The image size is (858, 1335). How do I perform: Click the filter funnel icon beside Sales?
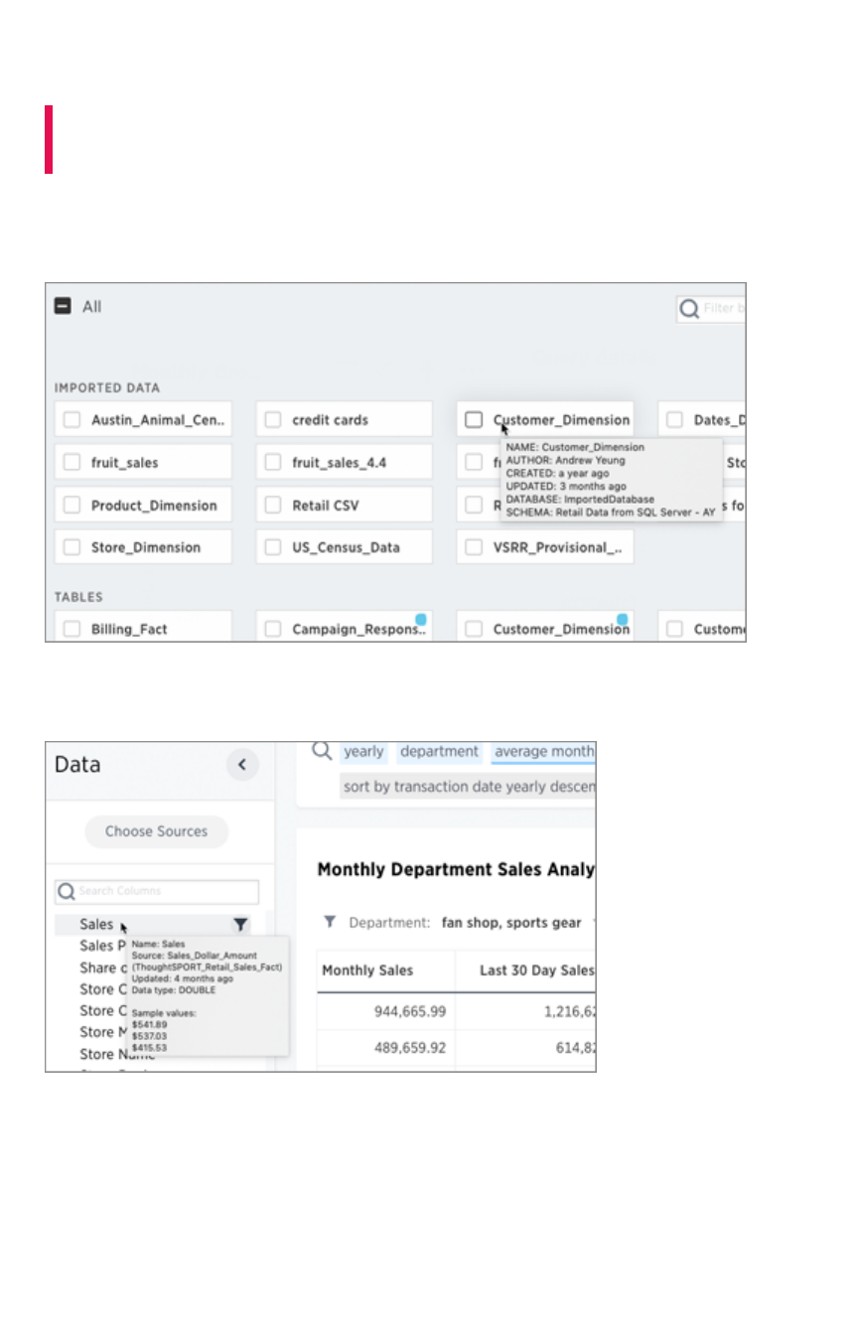click(240, 924)
